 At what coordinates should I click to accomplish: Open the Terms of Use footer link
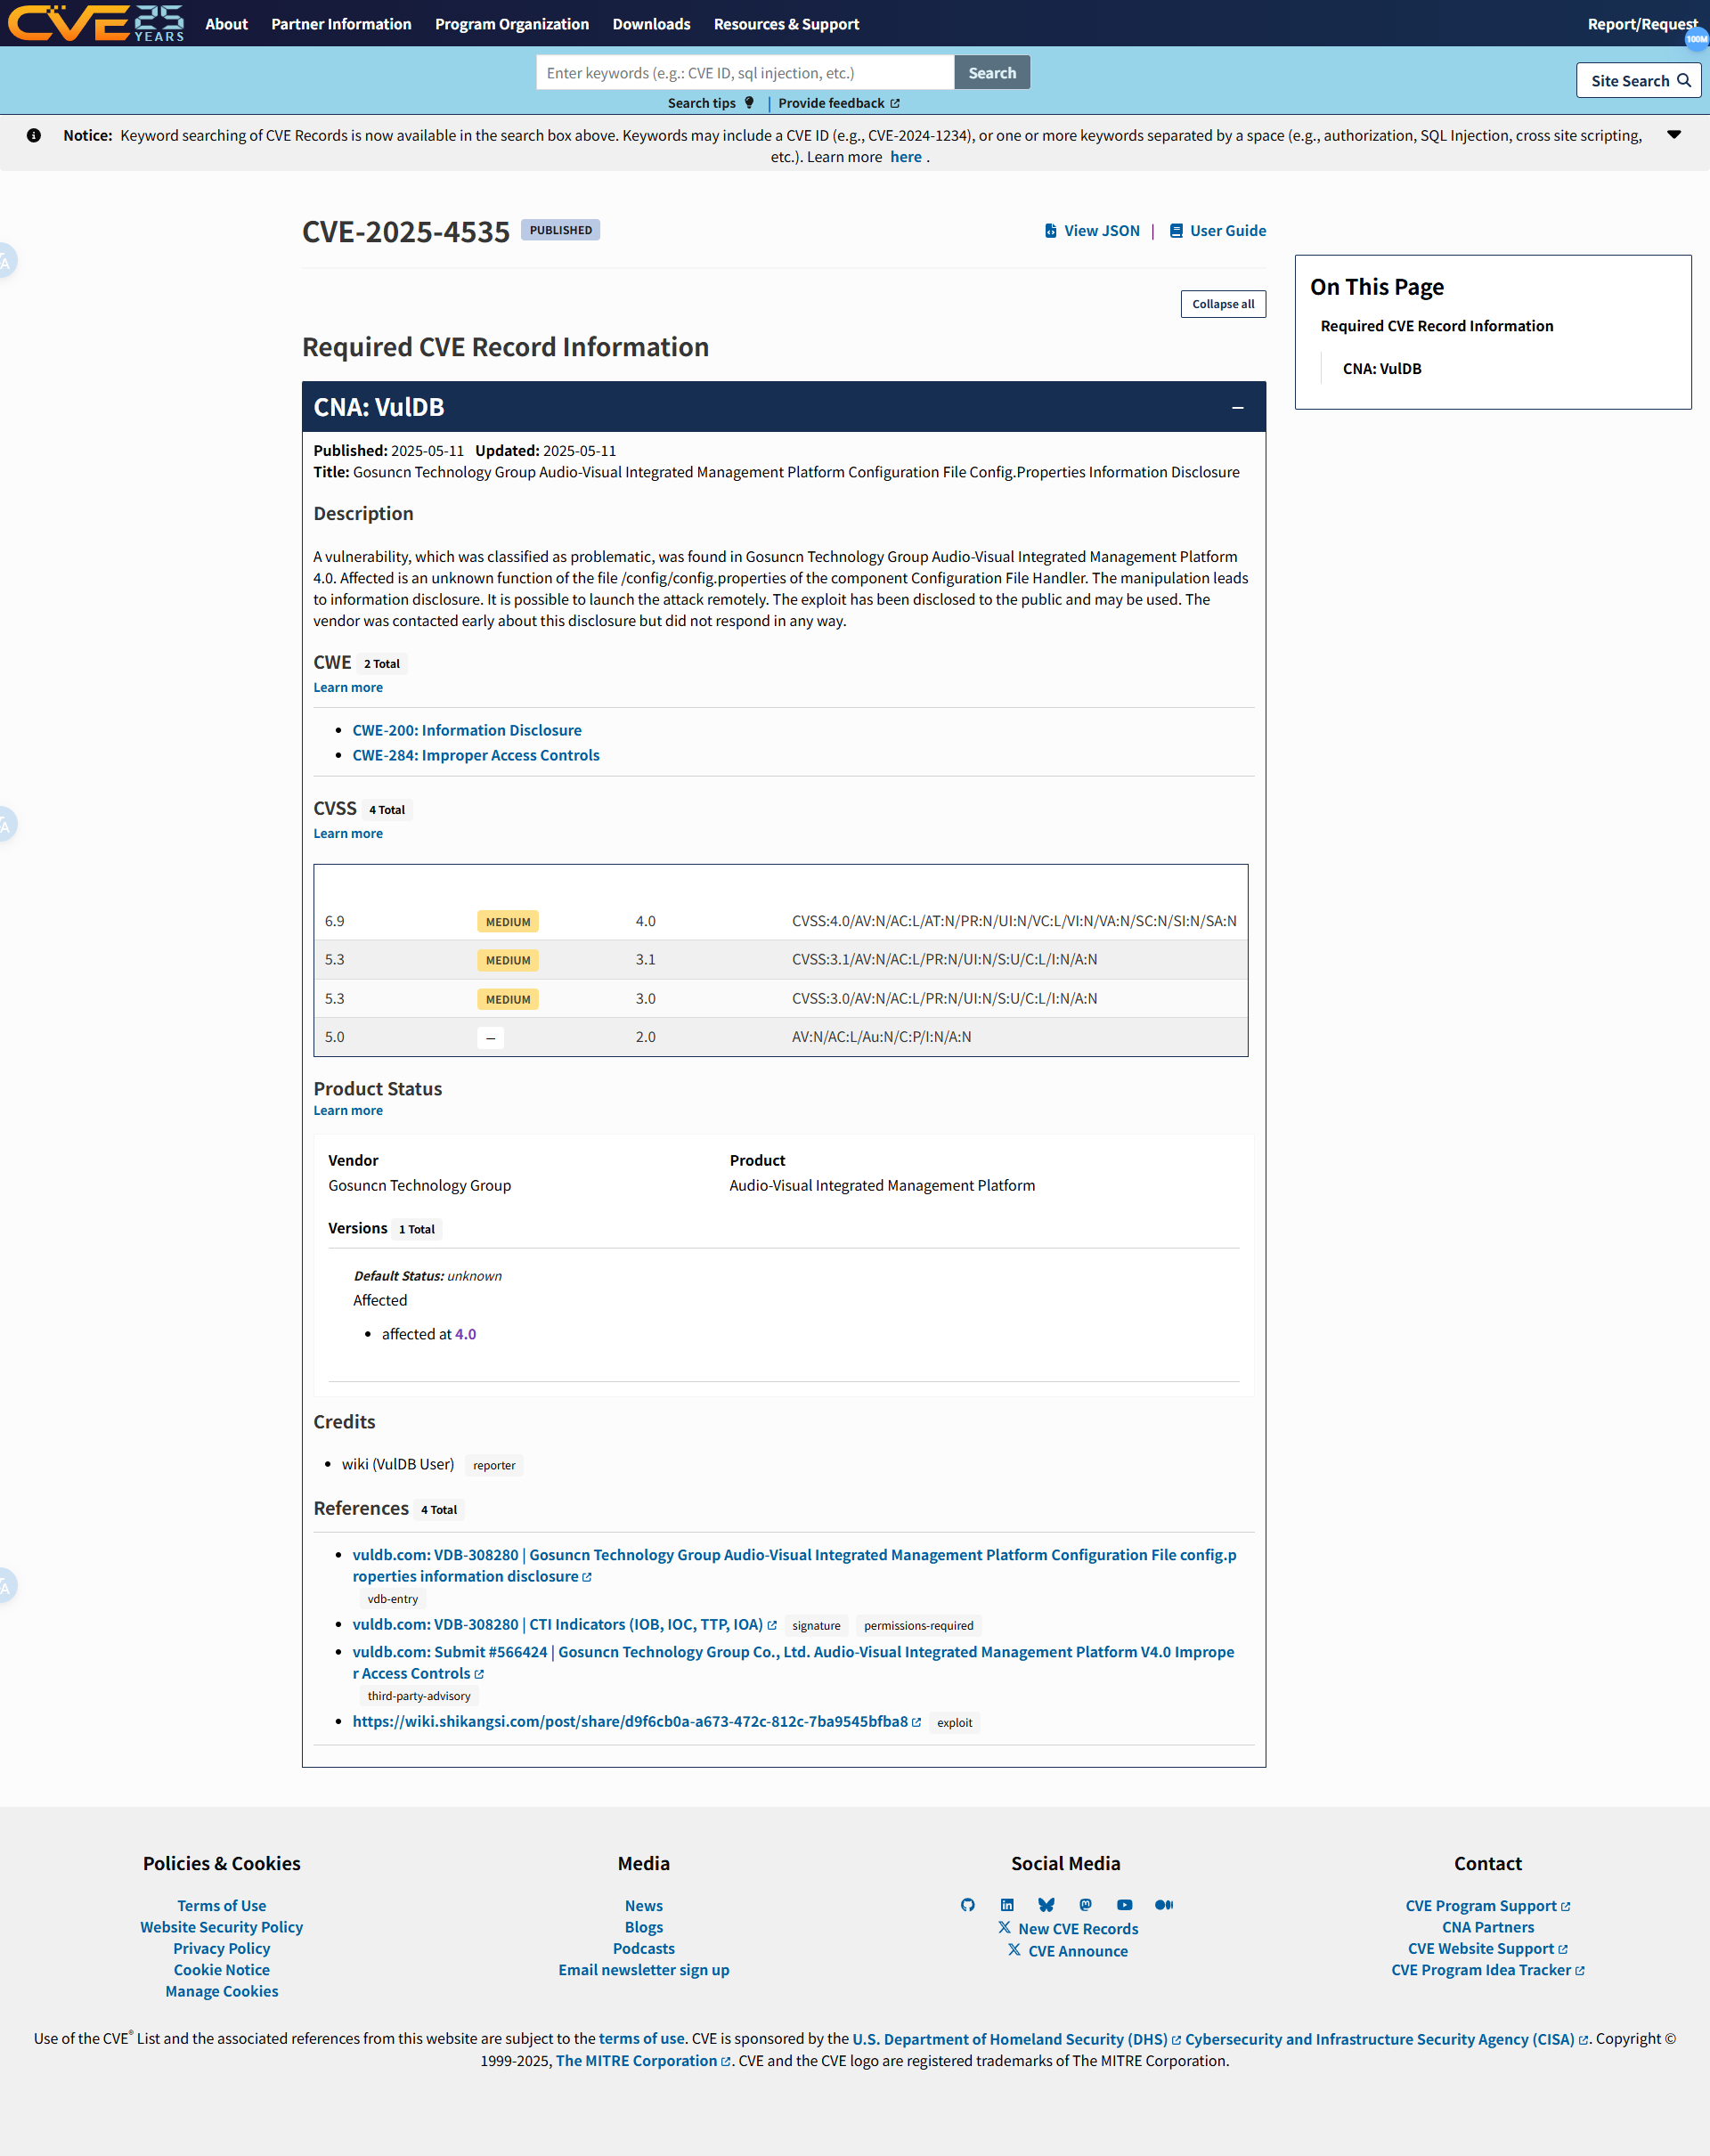pos(222,1905)
